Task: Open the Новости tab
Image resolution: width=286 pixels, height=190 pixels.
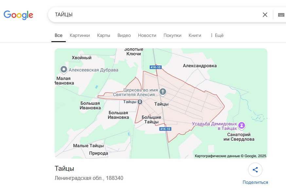Action: (x=147, y=35)
